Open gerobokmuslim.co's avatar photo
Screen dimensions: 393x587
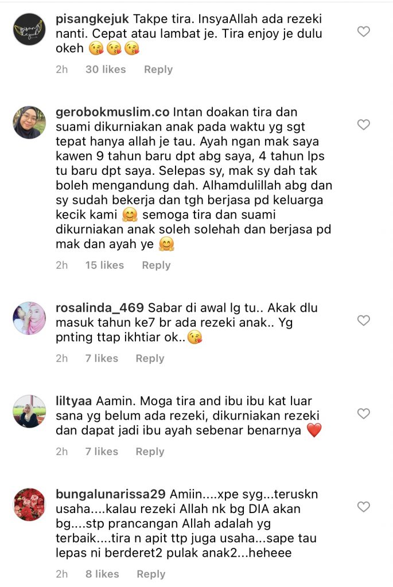(29, 123)
